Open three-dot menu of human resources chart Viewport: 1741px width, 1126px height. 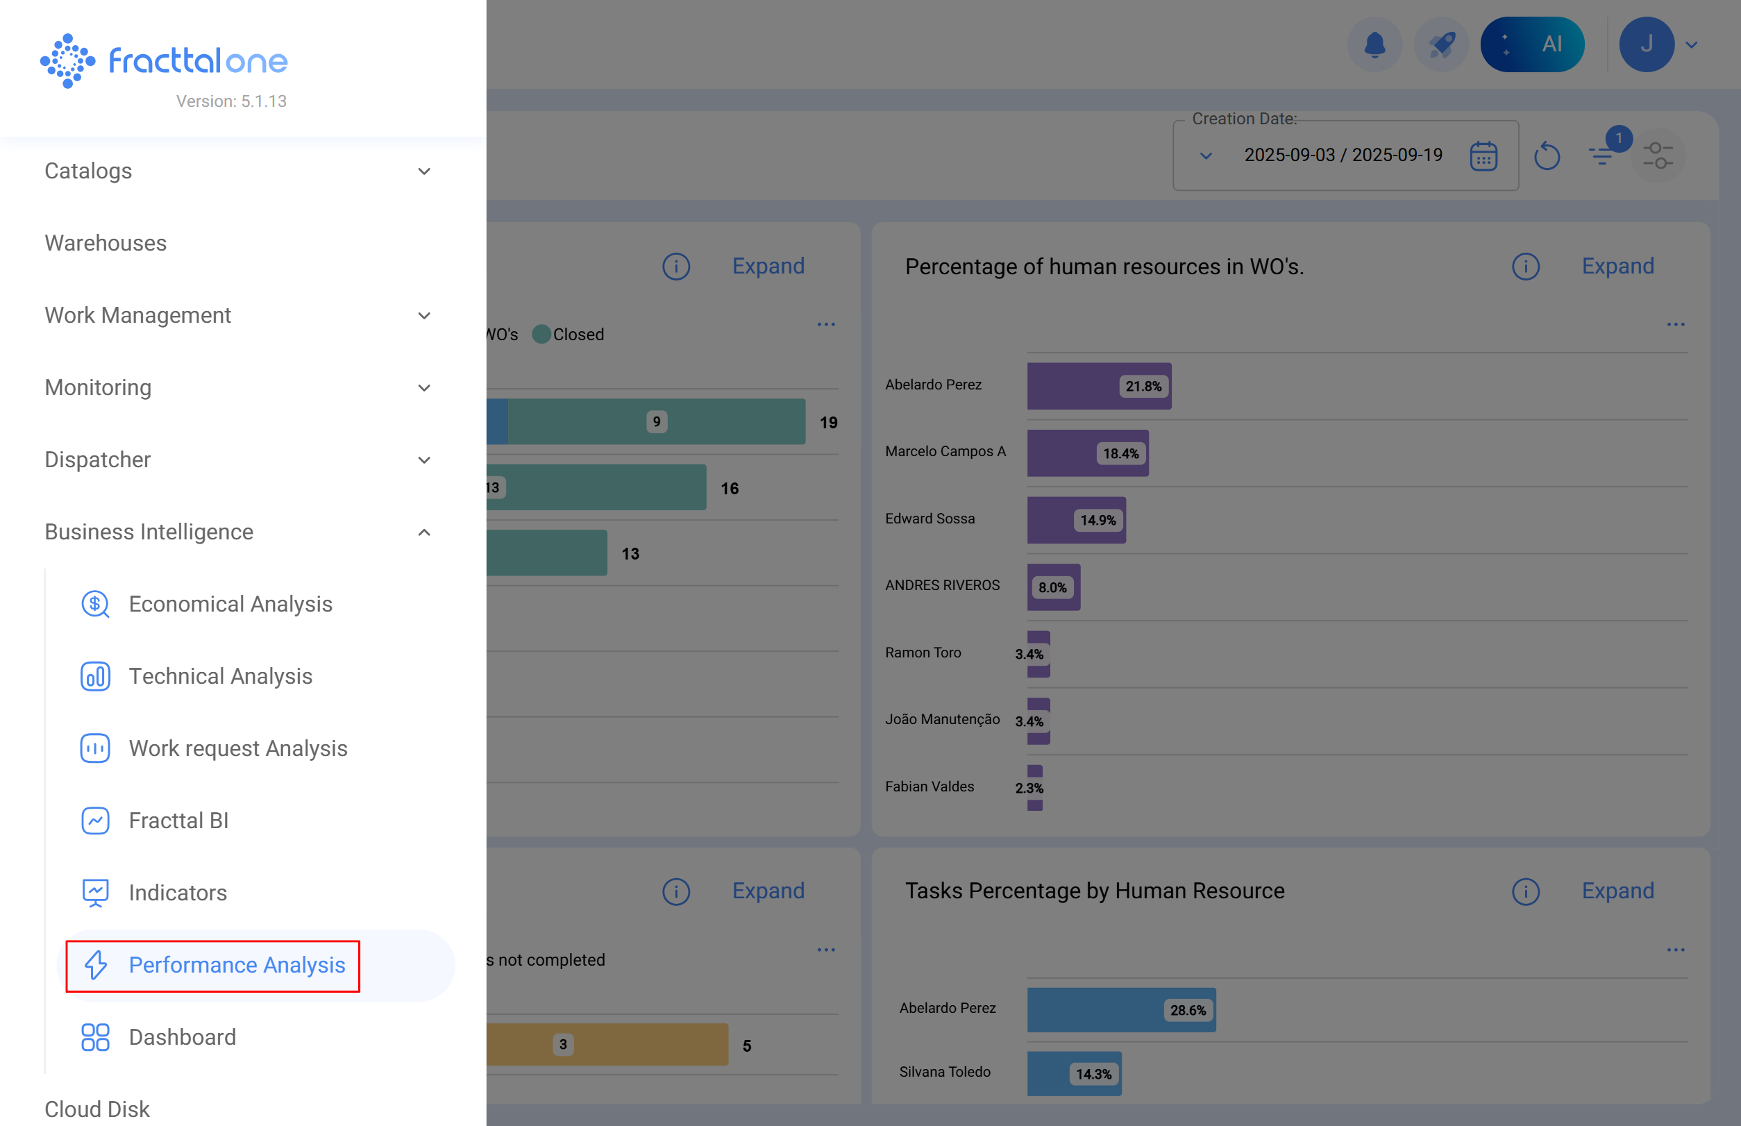1675,324
